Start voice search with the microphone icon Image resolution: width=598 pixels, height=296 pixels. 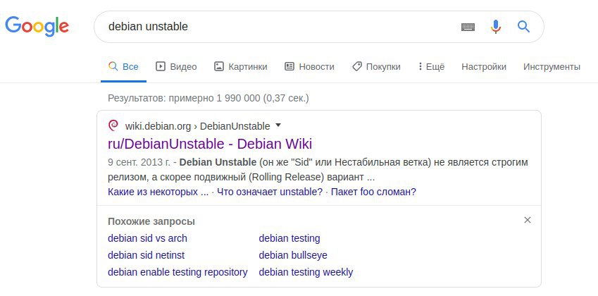tap(495, 27)
